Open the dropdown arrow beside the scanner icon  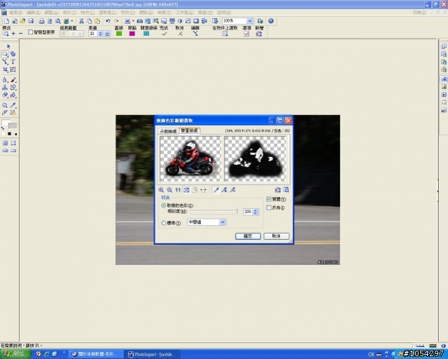[133, 21]
